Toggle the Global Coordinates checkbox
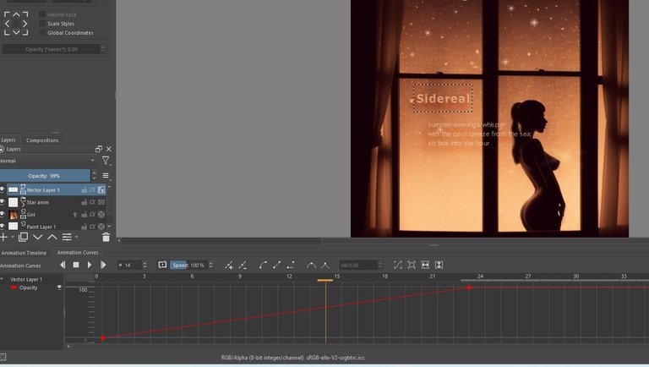The height and width of the screenshot is (367, 649). [x=42, y=33]
